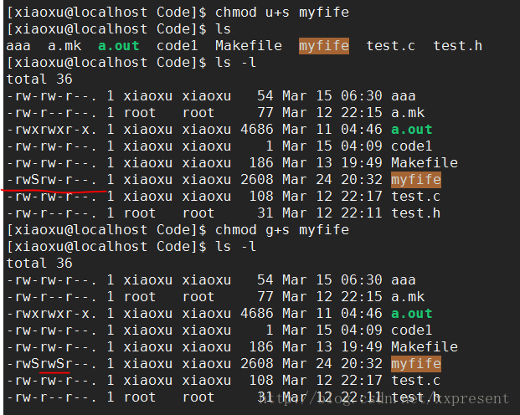
Task: Click 'test.h' in the one-line ls output
Action: point(458,46)
